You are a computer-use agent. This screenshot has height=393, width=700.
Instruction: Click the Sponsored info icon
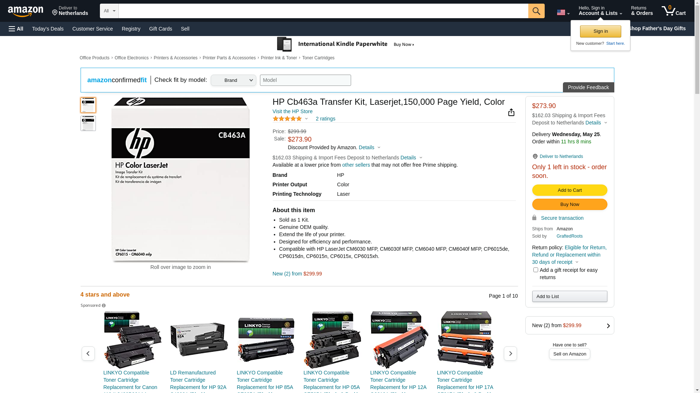coord(104,306)
